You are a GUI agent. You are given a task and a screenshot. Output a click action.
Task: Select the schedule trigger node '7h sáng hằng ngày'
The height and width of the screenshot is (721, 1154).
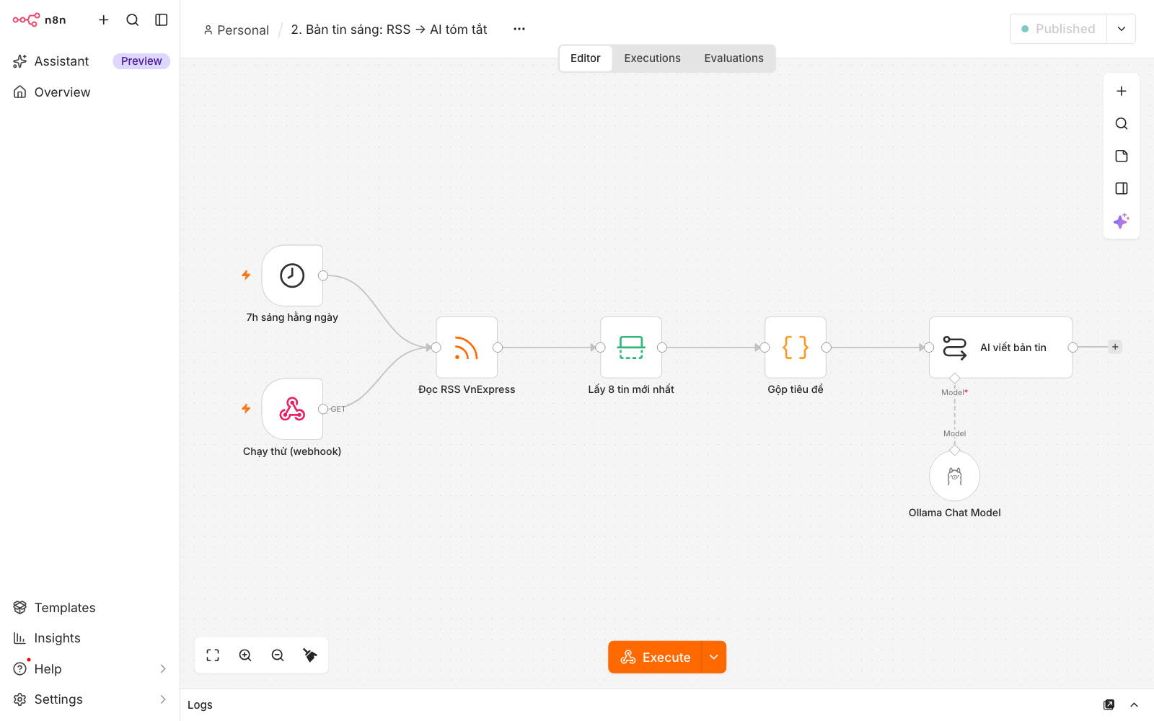click(x=292, y=275)
